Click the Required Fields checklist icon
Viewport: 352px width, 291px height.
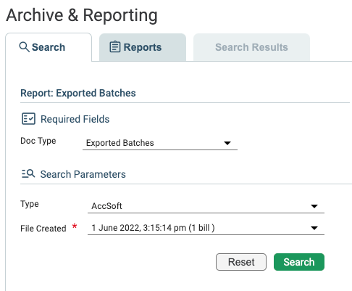pos(28,119)
